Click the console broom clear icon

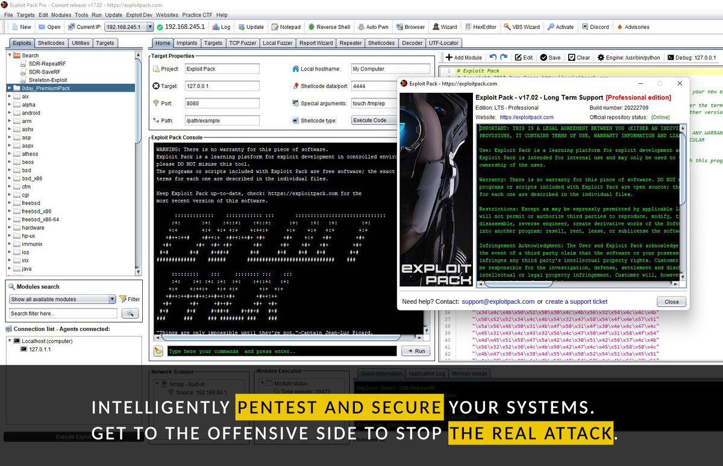click(x=158, y=351)
